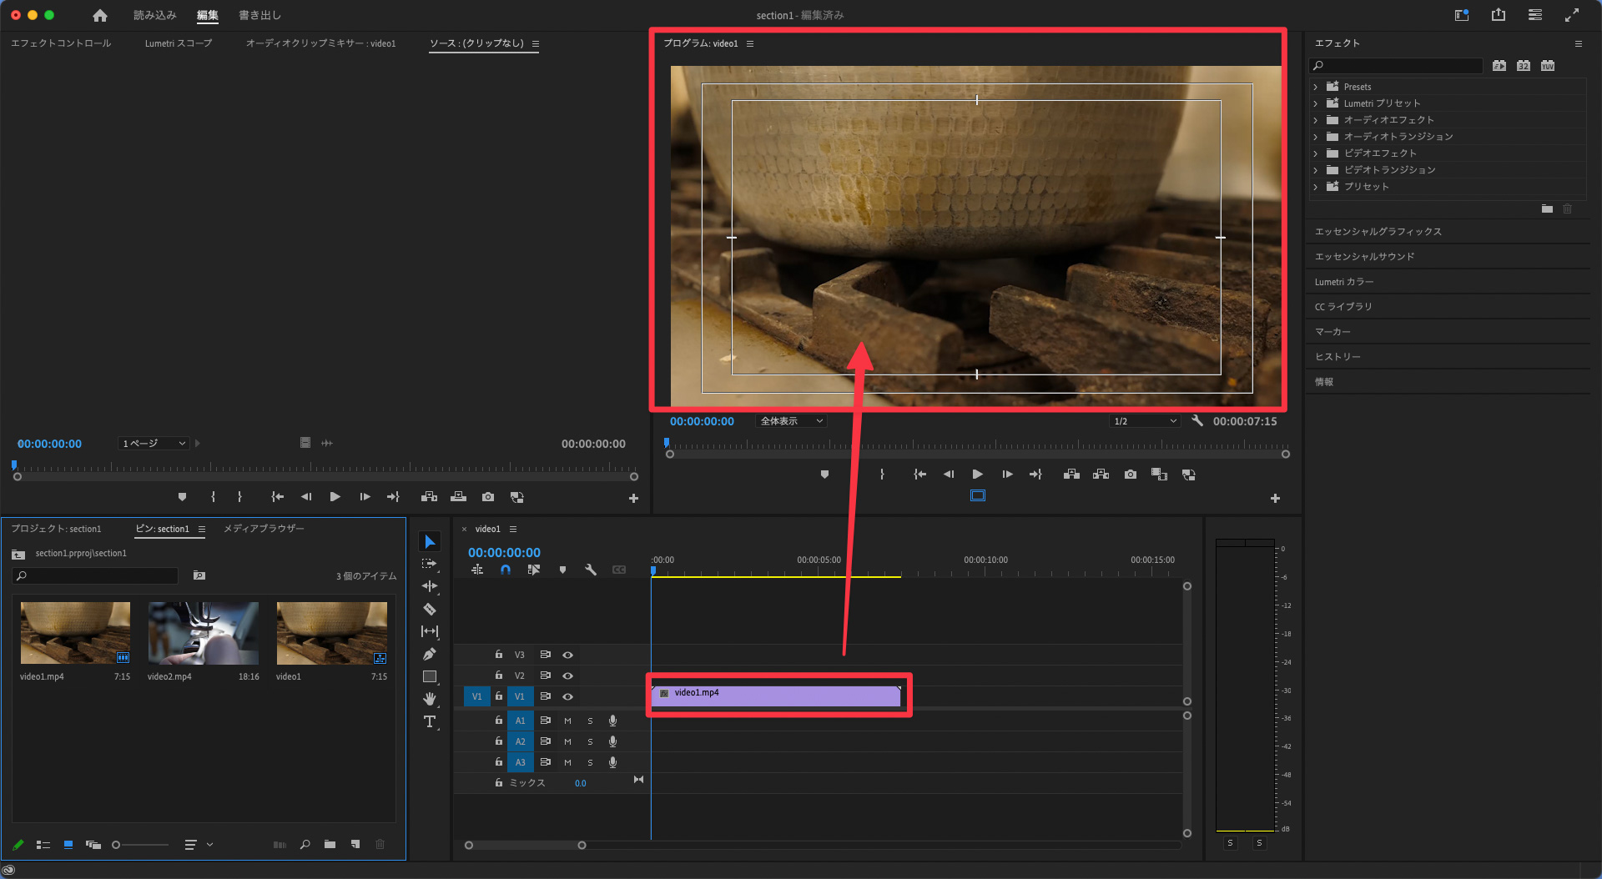This screenshot has width=1602, height=879.
Task: Toggle timeline snapping magnet icon
Action: [506, 570]
